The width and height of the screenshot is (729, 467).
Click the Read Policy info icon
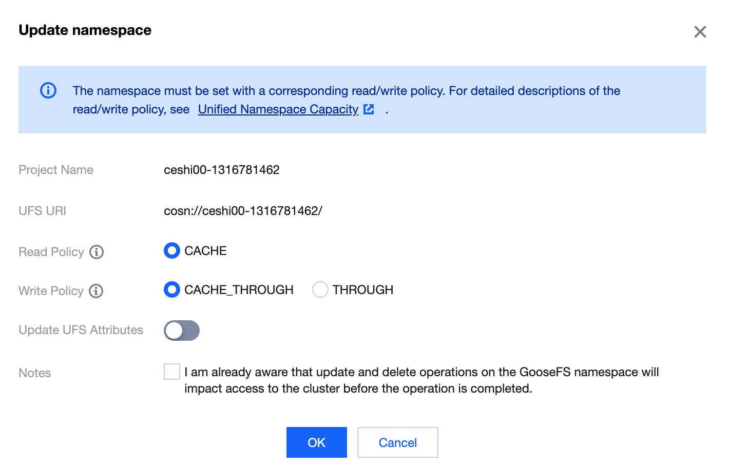pyautogui.click(x=97, y=252)
